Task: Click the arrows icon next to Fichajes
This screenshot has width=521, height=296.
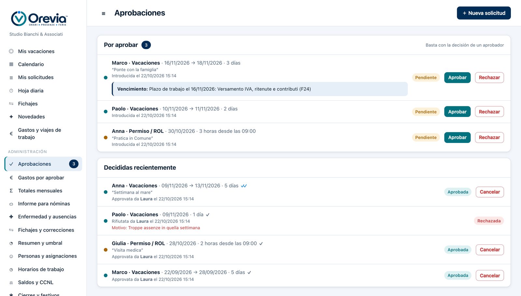Action: tap(11, 104)
